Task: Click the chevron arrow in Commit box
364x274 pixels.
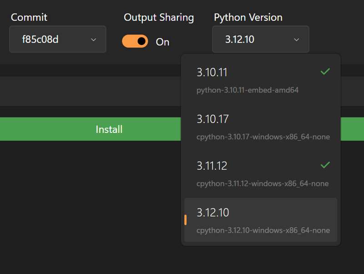Action: pyautogui.click(x=94, y=40)
